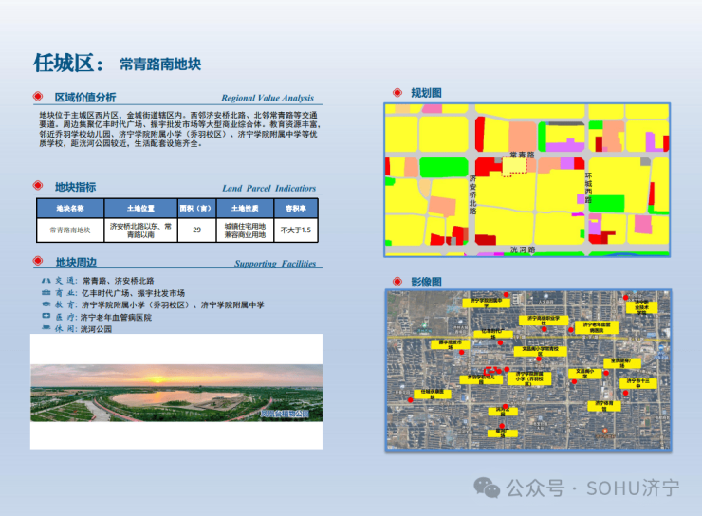
Task: Click the dashed red parcel outline on planning map
Action: [x=513, y=167]
